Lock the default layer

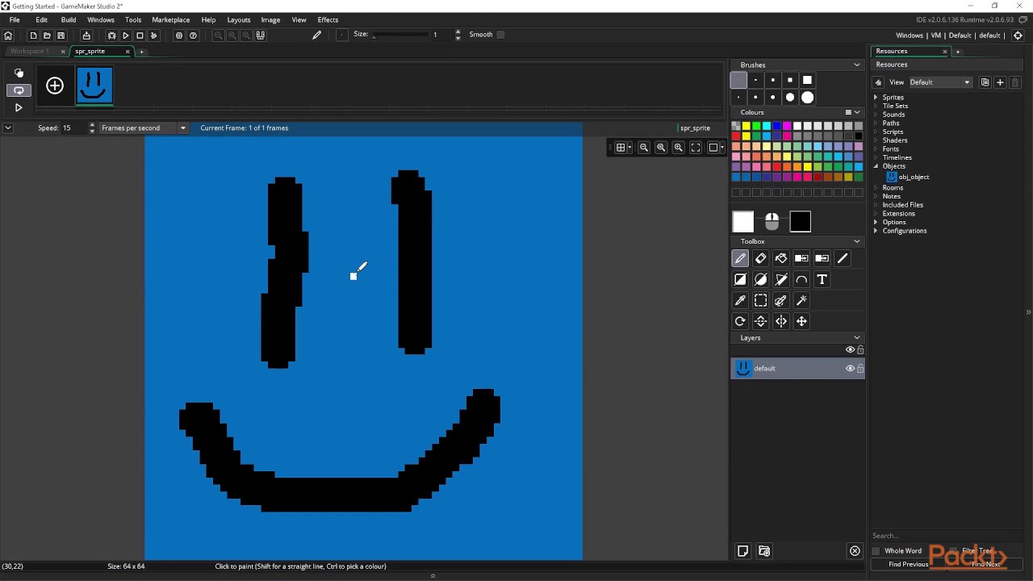pos(860,368)
